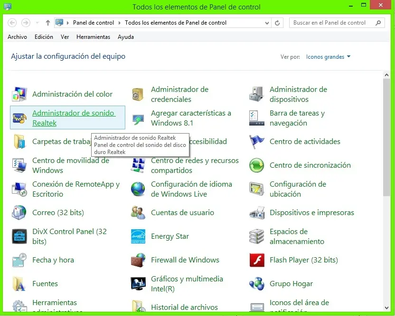
Task: Click the vertical scrollbar thumb
Action: pyautogui.click(x=386, y=137)
